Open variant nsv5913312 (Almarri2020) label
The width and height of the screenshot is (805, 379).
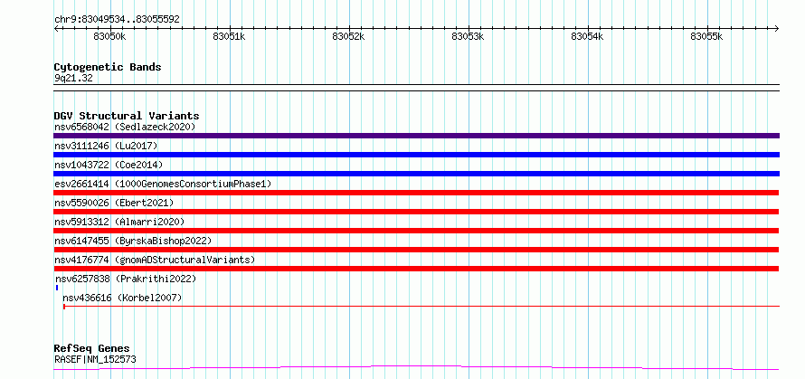tap(119, 222)
